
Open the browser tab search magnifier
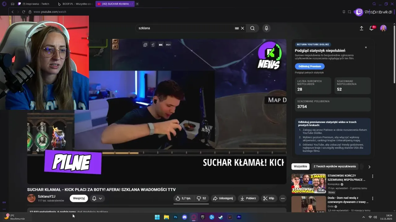click(x=374, y=4)
